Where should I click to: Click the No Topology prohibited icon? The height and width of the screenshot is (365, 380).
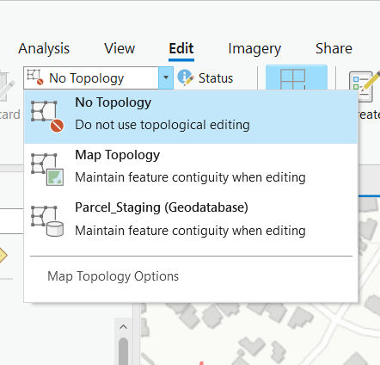coord(47,116)
